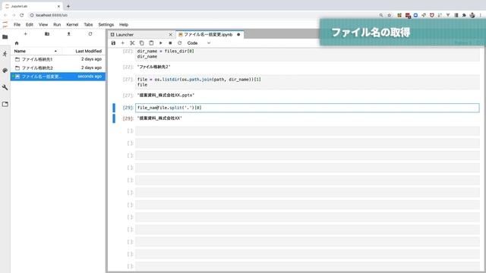Open the Run menu
This screenshot has width=486, height=273.
click(57, 24)
